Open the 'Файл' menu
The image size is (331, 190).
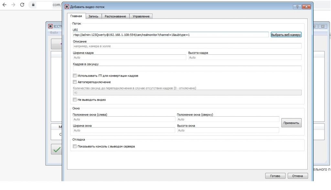tap(54, 33)
